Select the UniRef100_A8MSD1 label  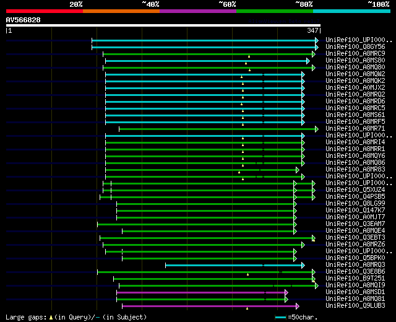[x=355, y=292]
